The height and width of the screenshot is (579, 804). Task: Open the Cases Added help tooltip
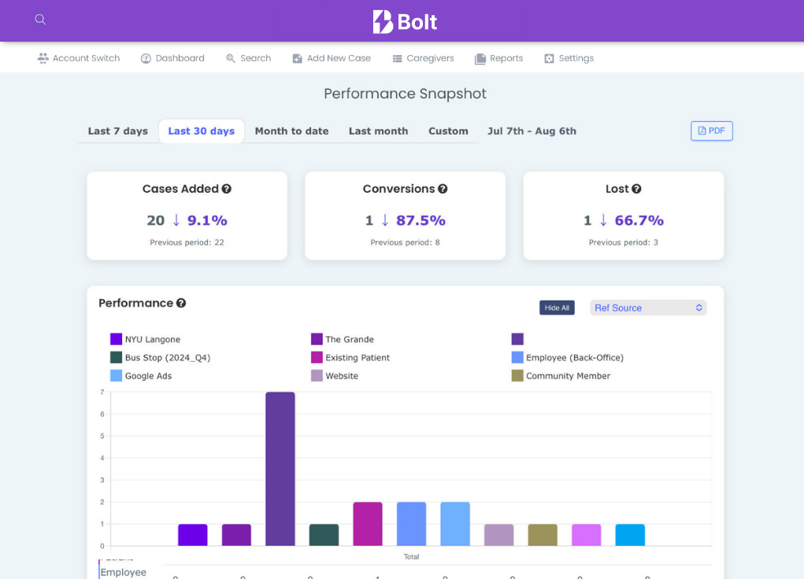click(x=227, y=188)
